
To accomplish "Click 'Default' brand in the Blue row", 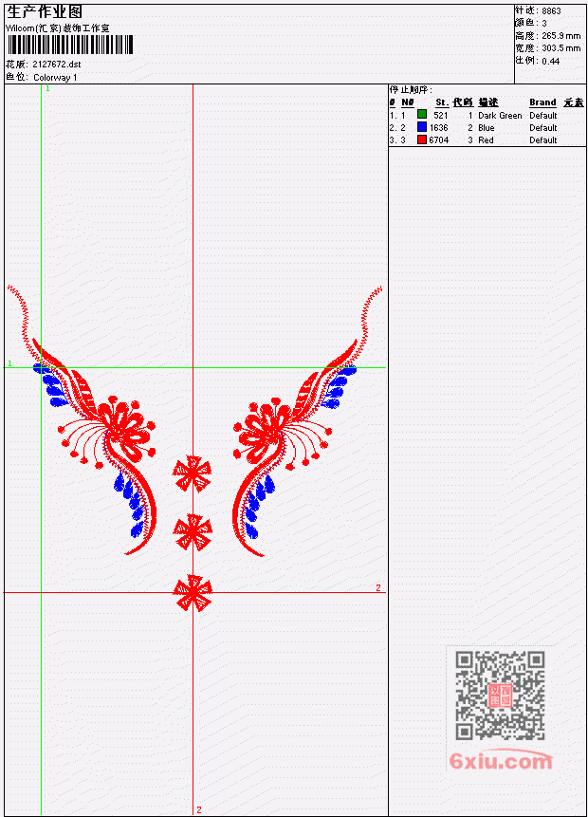I will point(543,128).
